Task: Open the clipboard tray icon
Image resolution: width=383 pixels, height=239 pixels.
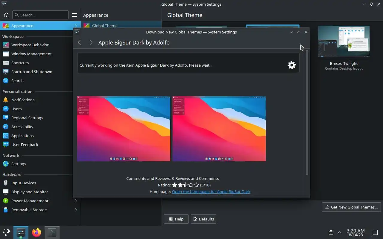Action: (331, 232)
